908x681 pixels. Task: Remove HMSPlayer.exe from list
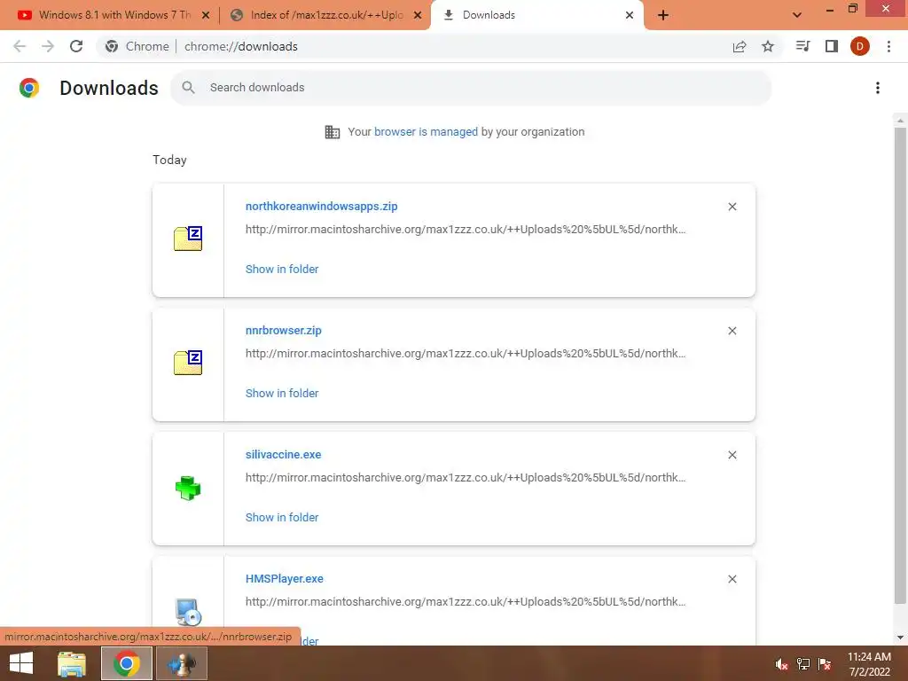(732, 579)
